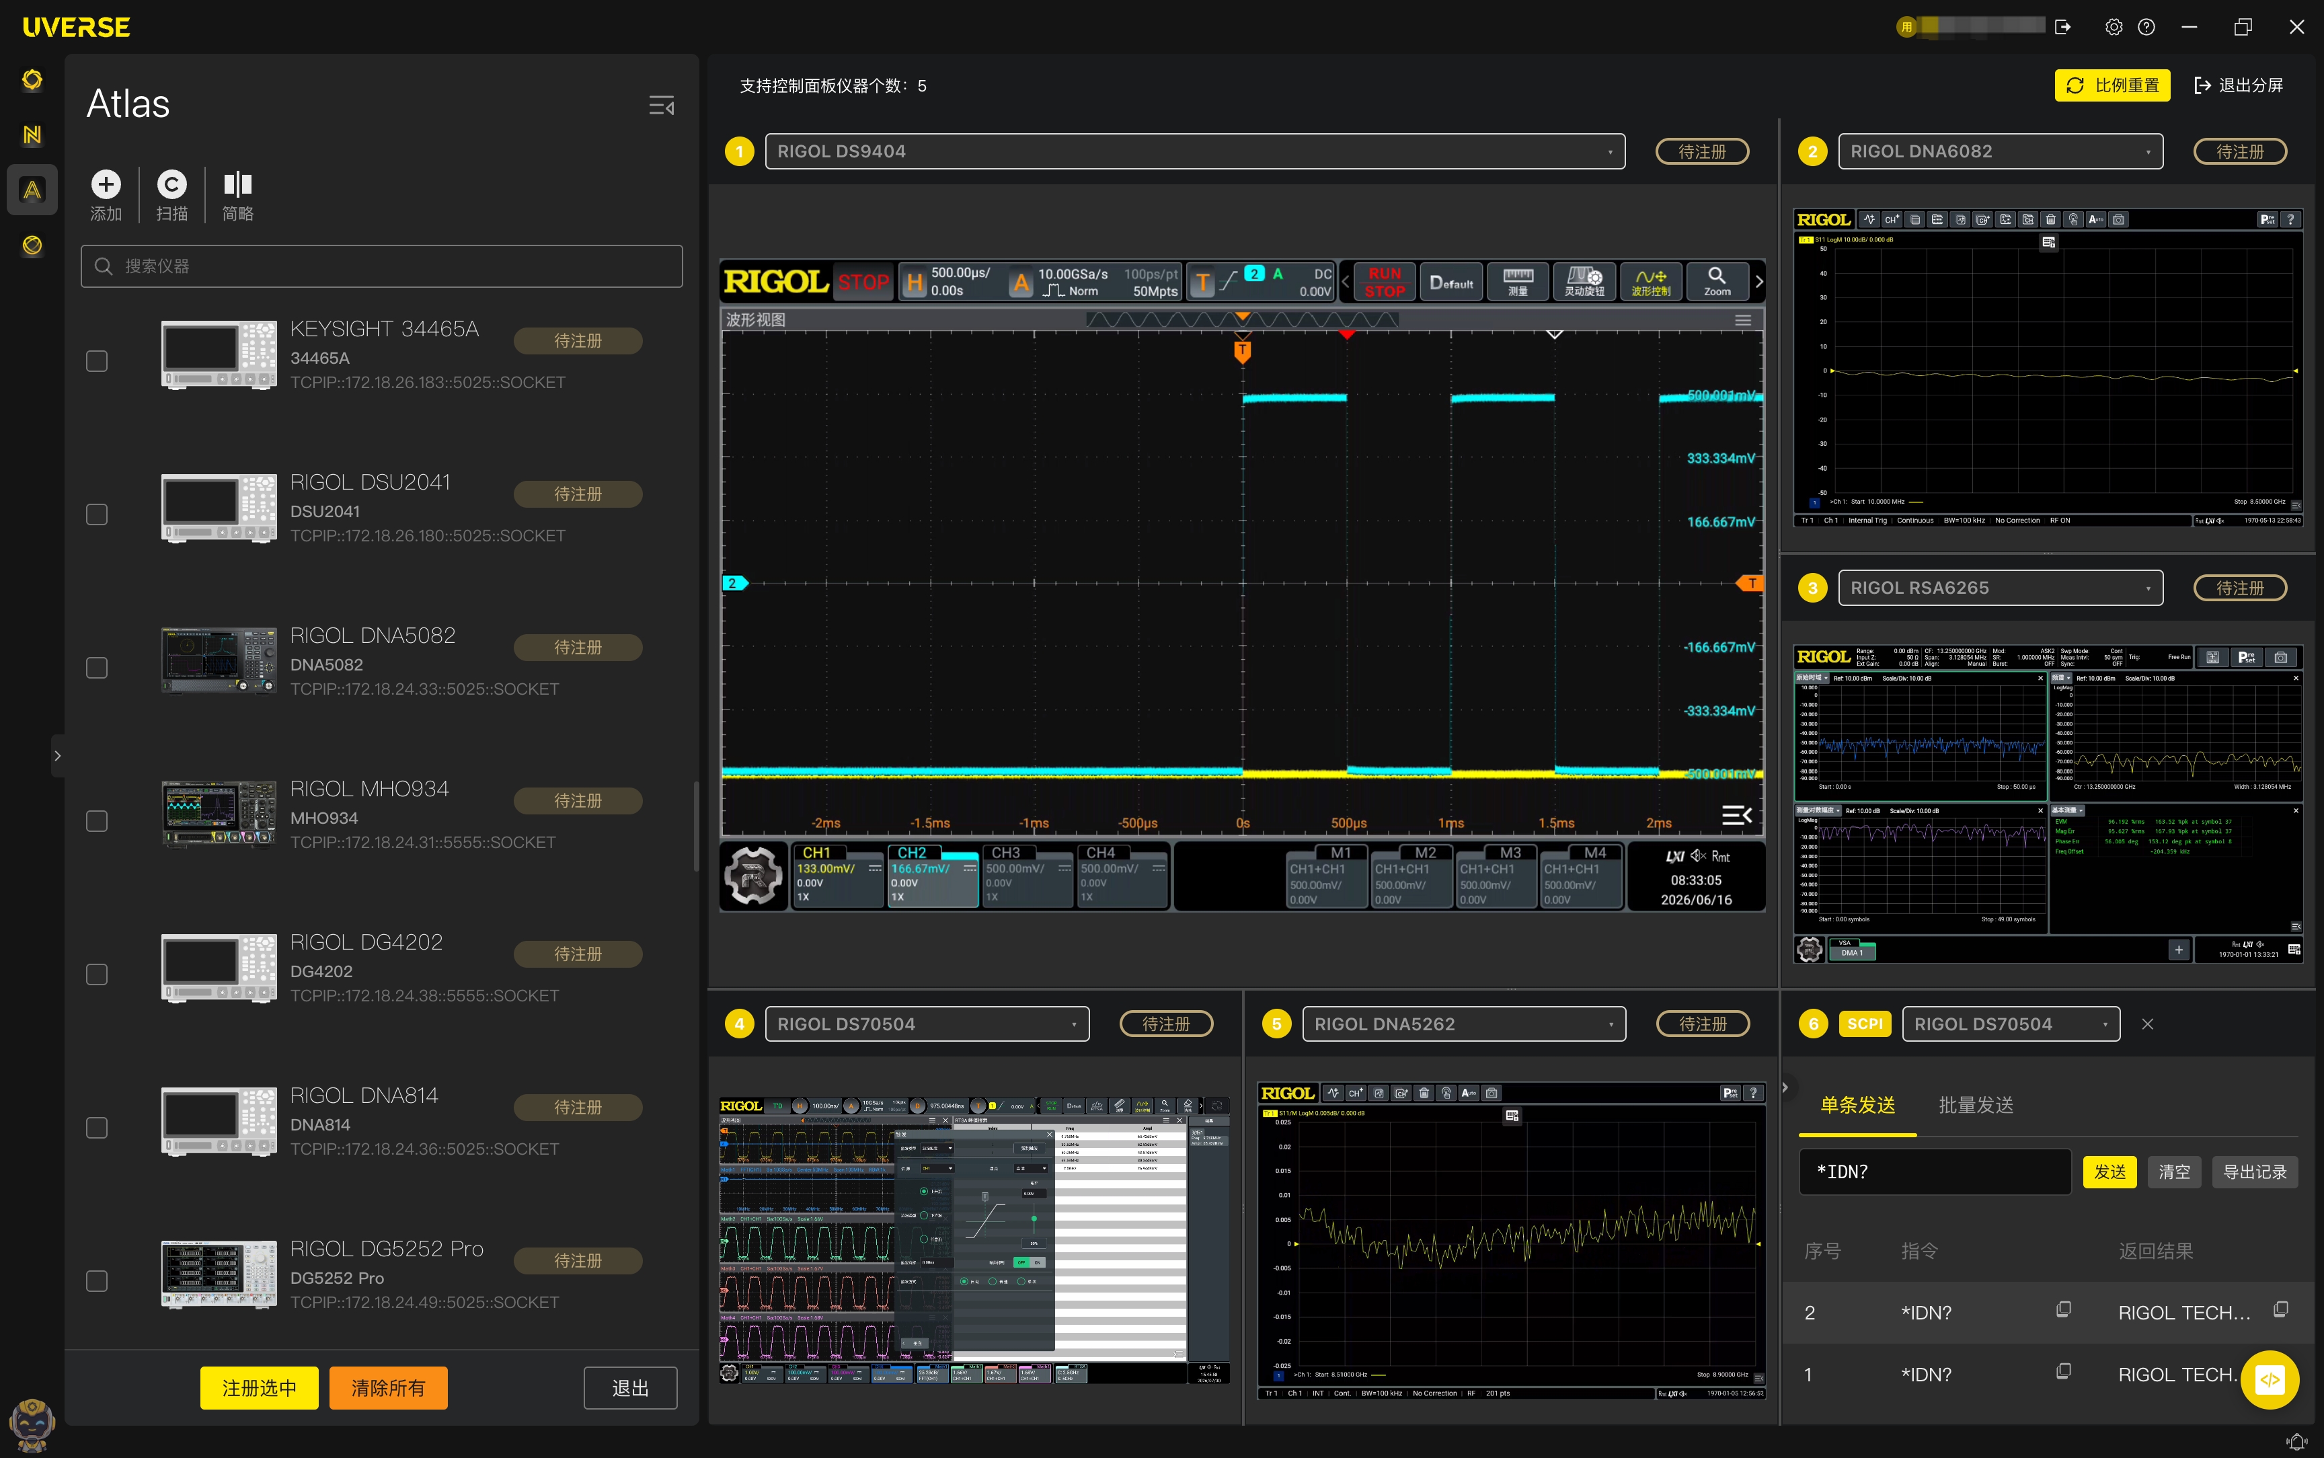This screenshot has width=2324, height=1458.
Task: Copy the returned result of row 2
Action: coord(2280,1309)
